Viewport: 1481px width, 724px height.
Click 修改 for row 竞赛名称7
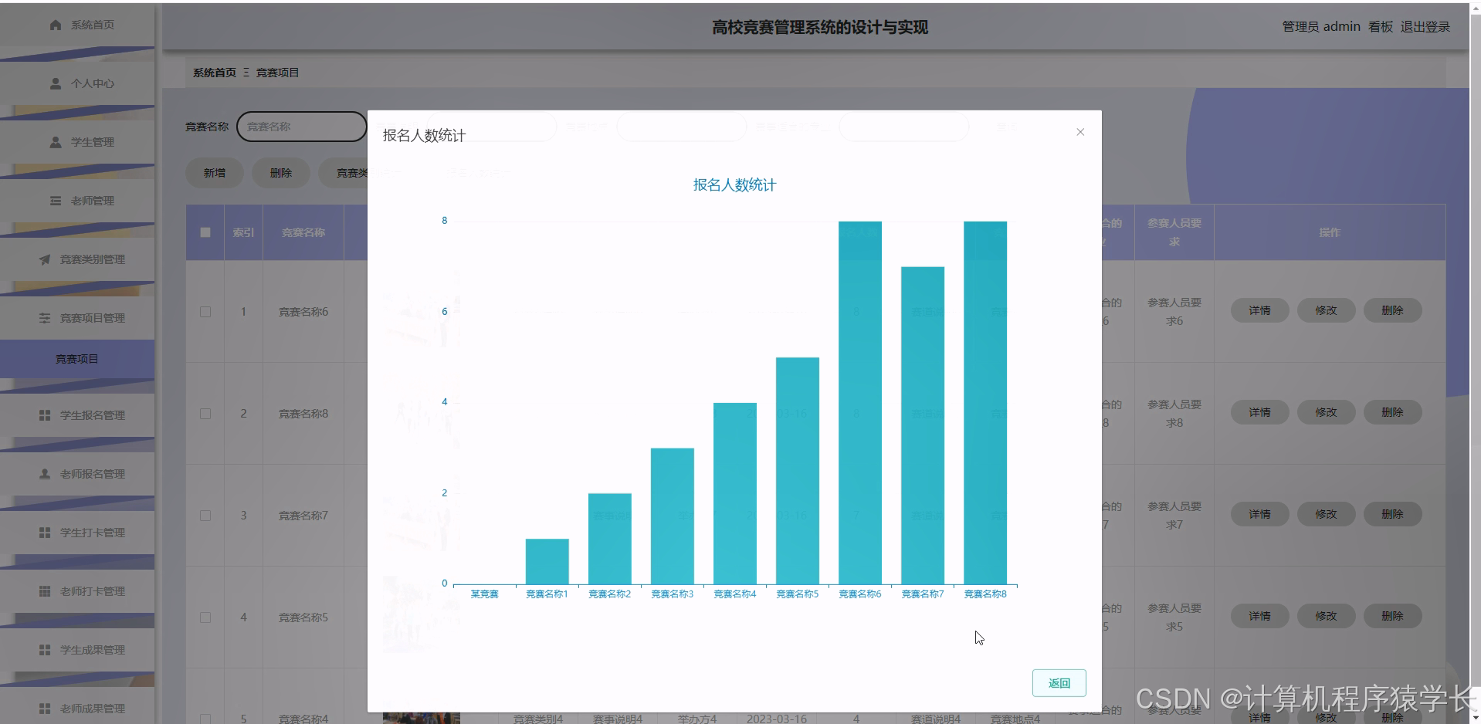coord(1326,514)
